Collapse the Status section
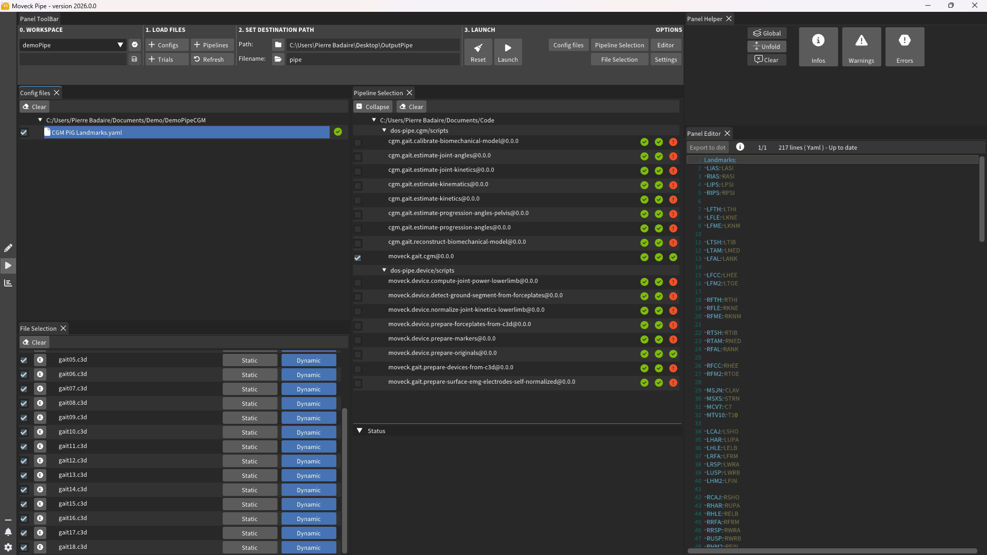987x555 pixels. pyautogui.click(x=360, y=431)
